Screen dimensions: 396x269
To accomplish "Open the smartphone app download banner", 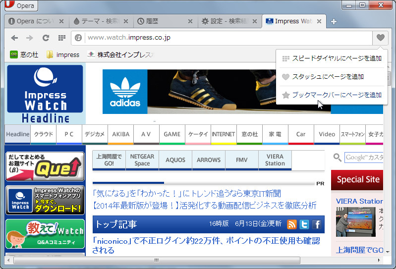I will (x=45, y=200).
